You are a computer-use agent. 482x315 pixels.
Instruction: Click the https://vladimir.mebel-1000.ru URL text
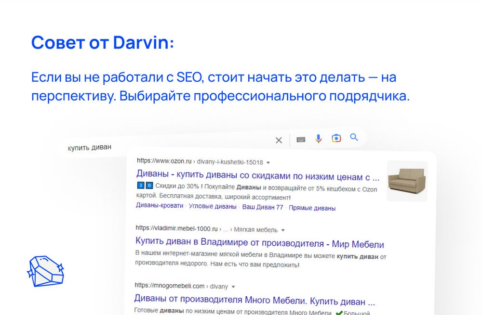coord(176,228)
